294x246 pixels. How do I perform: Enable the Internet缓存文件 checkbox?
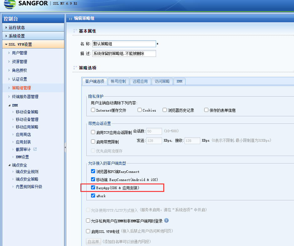(93, 110)
